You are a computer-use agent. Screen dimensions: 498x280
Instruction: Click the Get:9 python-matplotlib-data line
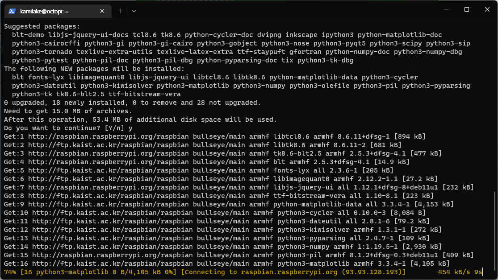(x=229, y=204)
